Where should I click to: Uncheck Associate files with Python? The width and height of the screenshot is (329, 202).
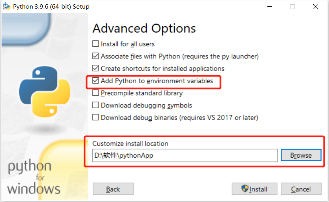coord(96,56)
